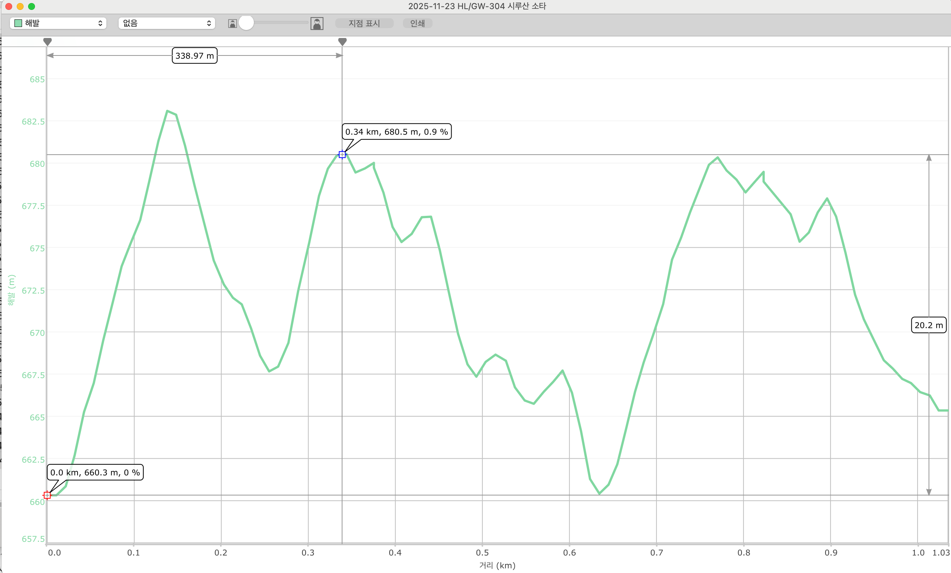Click the red start-point square marker
The image size is (951, 573).
(47, 495)
